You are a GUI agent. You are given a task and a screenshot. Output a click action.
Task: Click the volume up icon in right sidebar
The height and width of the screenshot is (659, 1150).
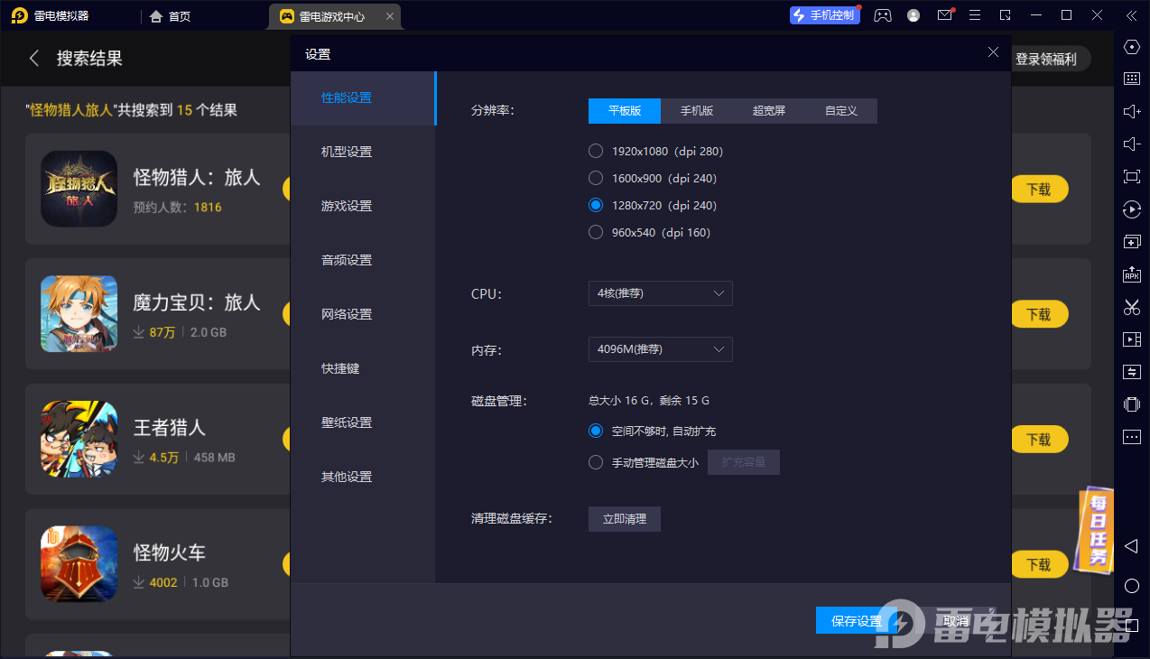[1131, 112]
